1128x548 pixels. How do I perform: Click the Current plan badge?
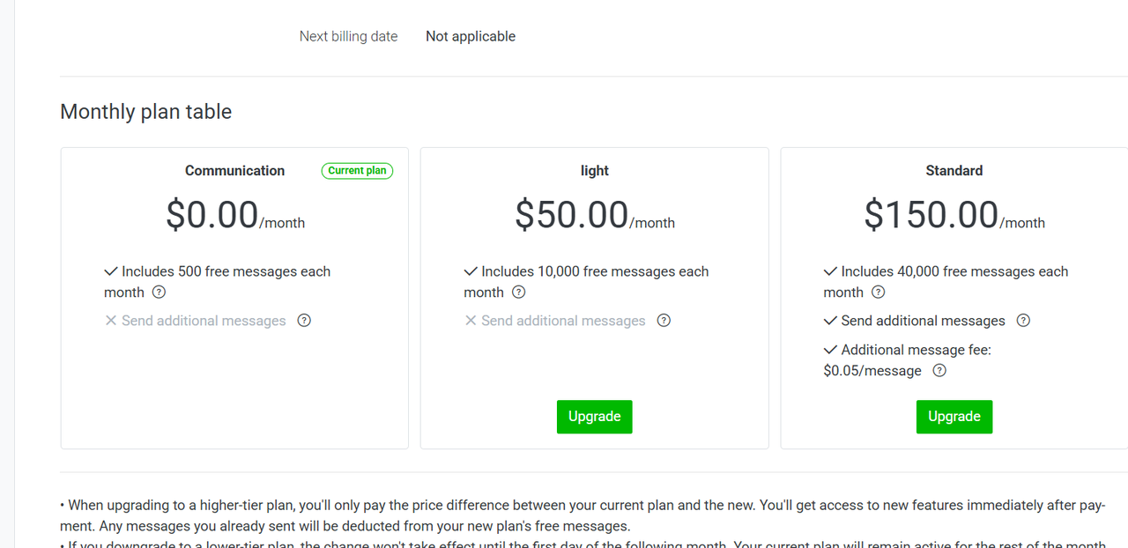(357, 171)
